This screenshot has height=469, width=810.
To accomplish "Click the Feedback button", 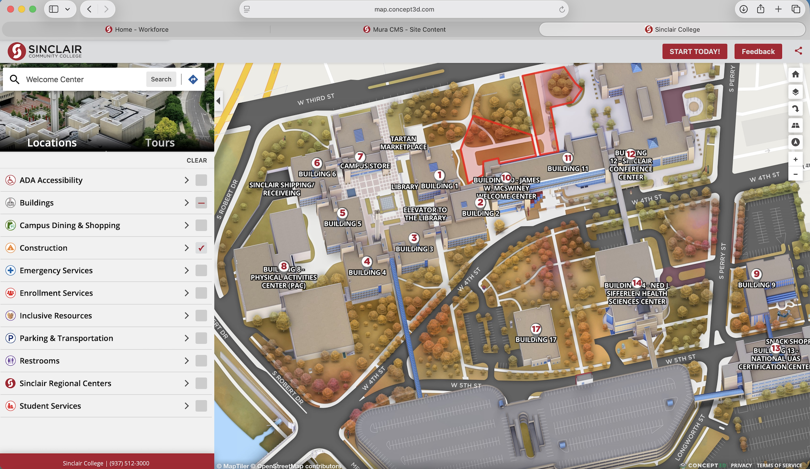I will [x=758, y=51].
